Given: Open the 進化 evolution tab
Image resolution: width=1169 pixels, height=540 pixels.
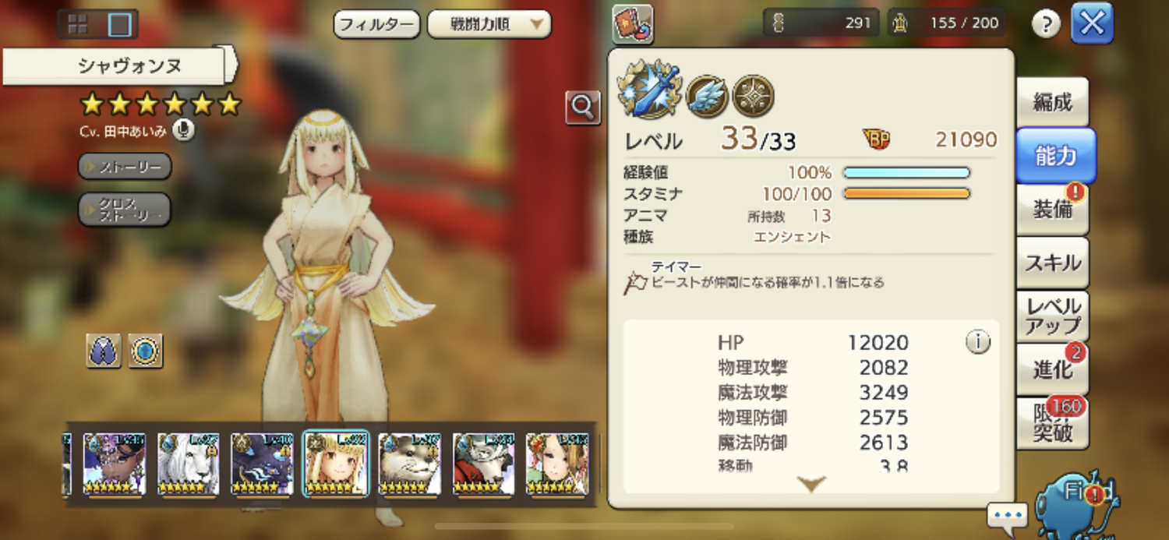Looking at the screenshot, I should [x=1053, y=369].
